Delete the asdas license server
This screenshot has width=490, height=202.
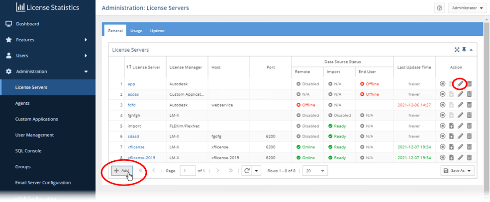(470, 94)
